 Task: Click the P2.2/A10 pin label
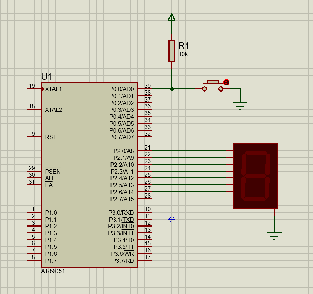(122, 165)
